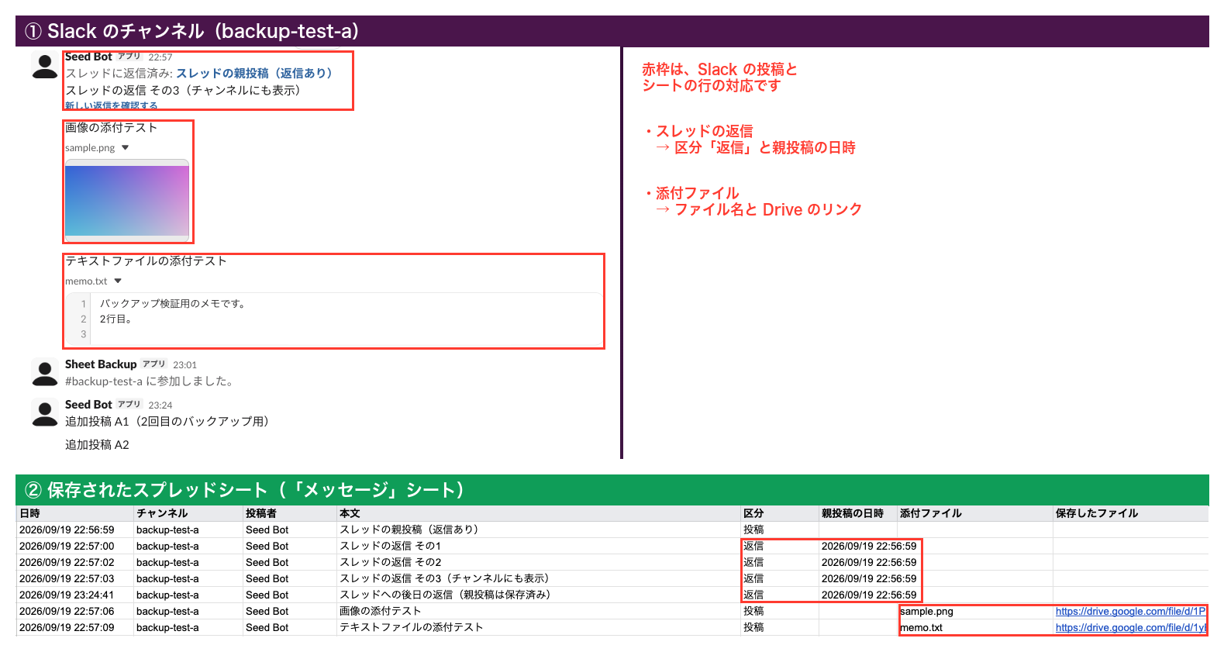This screenshot has height=652, width=1224.
Task: Click the Seed Bot avatar beside the 23:24 message
Action: click(45, 413)
